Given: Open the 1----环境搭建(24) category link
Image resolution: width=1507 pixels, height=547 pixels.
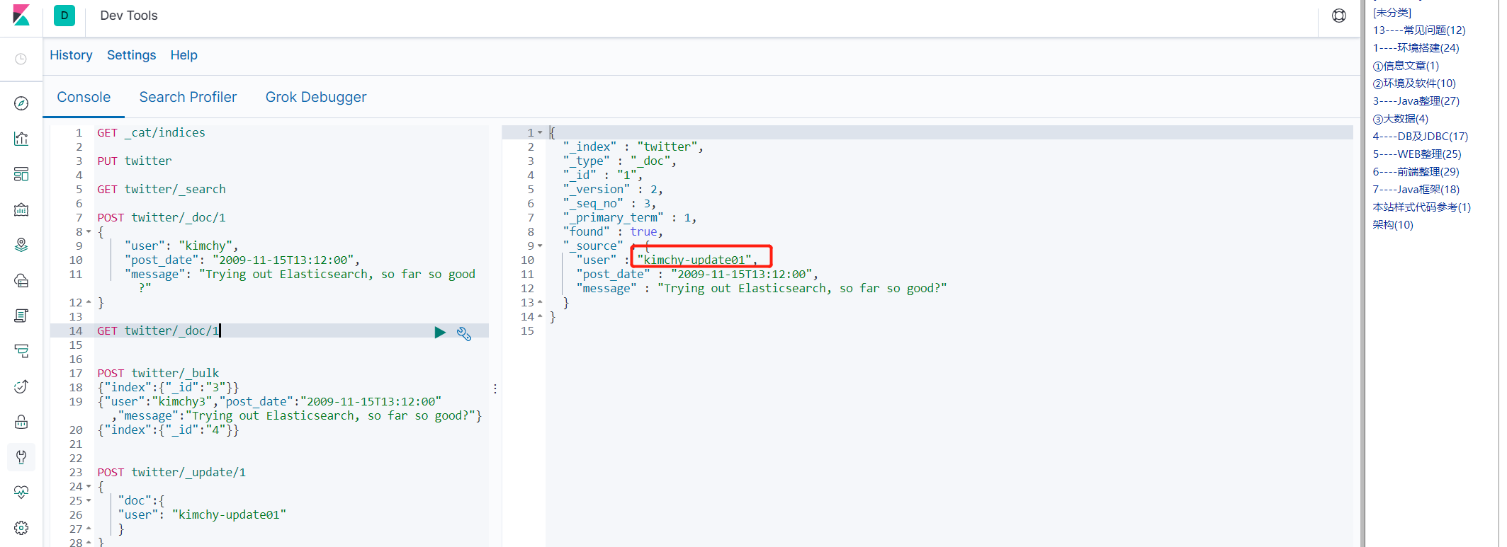Looking at the screenshot, I should click(x=1416, y=48).
